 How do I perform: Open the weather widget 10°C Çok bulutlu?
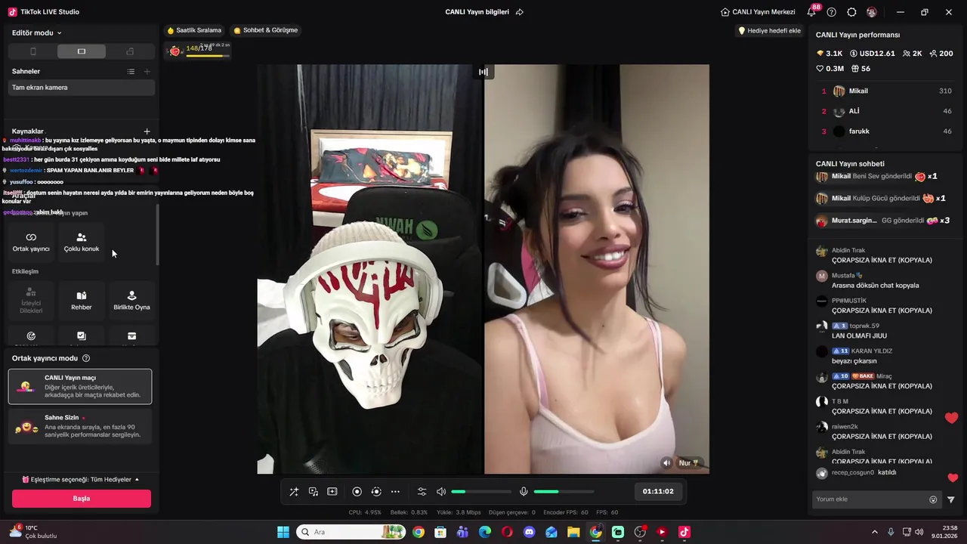click(x=33, y=532)
